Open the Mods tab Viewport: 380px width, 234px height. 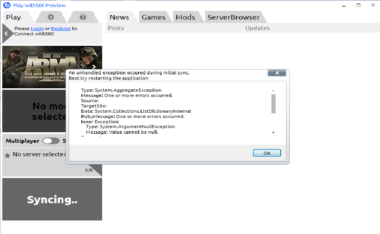coord(185,17)
